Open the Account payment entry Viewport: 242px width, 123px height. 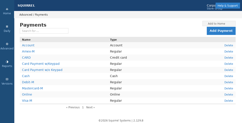point(28,45)
